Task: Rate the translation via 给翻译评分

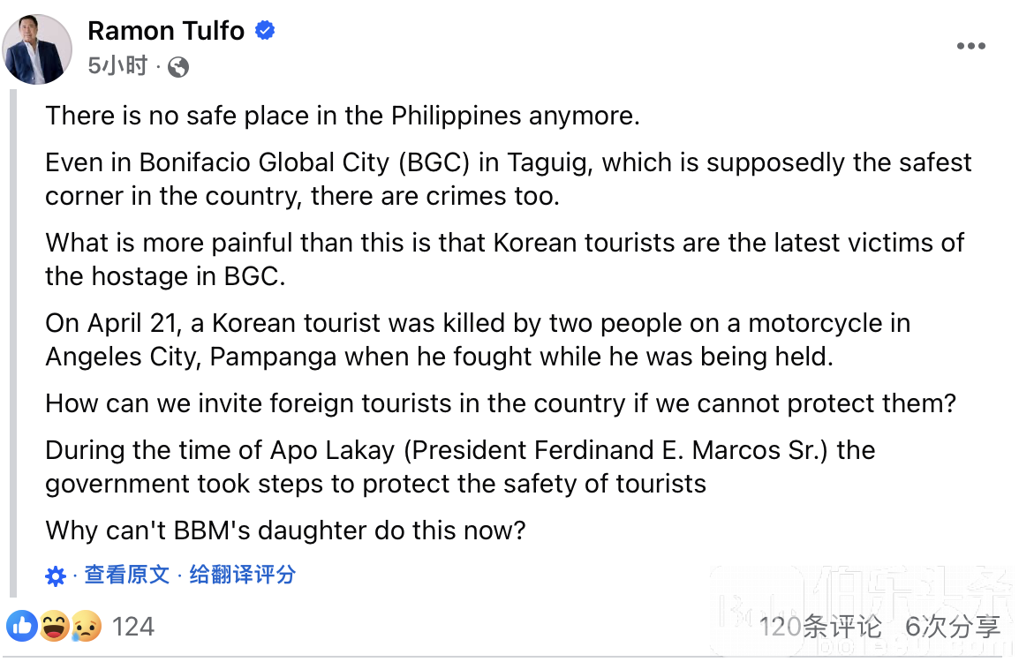Action: click(x=242, y=575)
